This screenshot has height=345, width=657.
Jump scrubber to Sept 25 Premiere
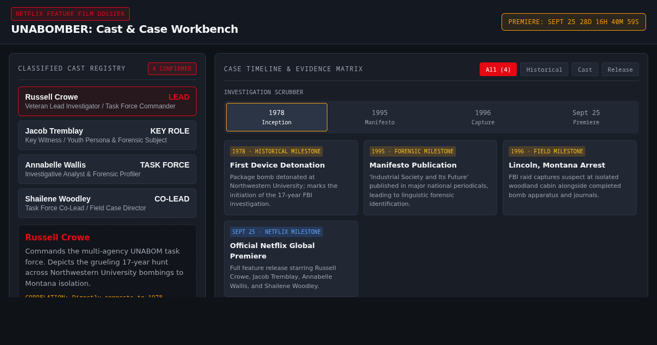[586, 117]
